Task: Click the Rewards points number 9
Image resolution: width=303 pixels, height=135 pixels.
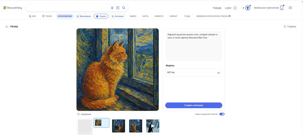Action: (243, 8)
